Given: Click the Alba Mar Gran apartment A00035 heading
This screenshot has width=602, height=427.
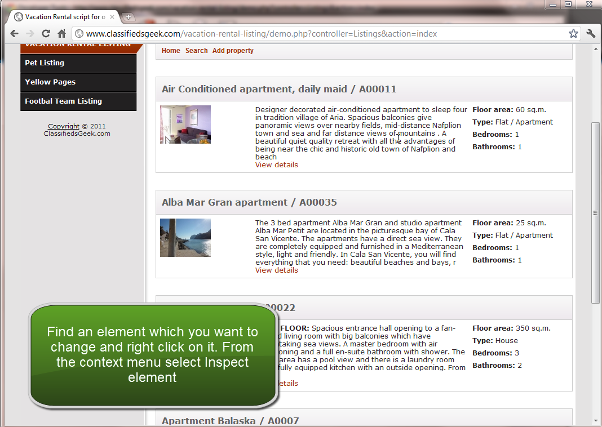Looking at the screenshot, I should click(249, 202).
